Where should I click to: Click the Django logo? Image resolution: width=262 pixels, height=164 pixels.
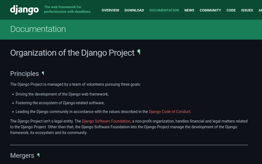pyautogui.click(x=24, y=10)
